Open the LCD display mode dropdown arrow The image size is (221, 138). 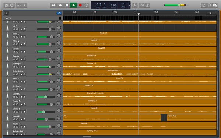coord(129,5)
